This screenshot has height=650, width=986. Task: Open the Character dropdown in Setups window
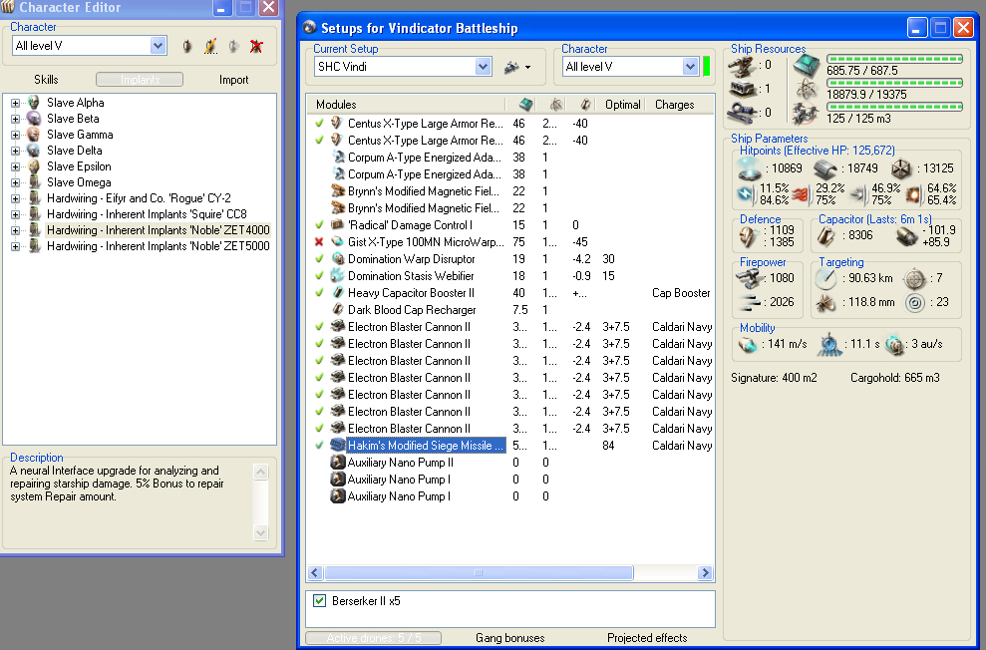point(690,67)
